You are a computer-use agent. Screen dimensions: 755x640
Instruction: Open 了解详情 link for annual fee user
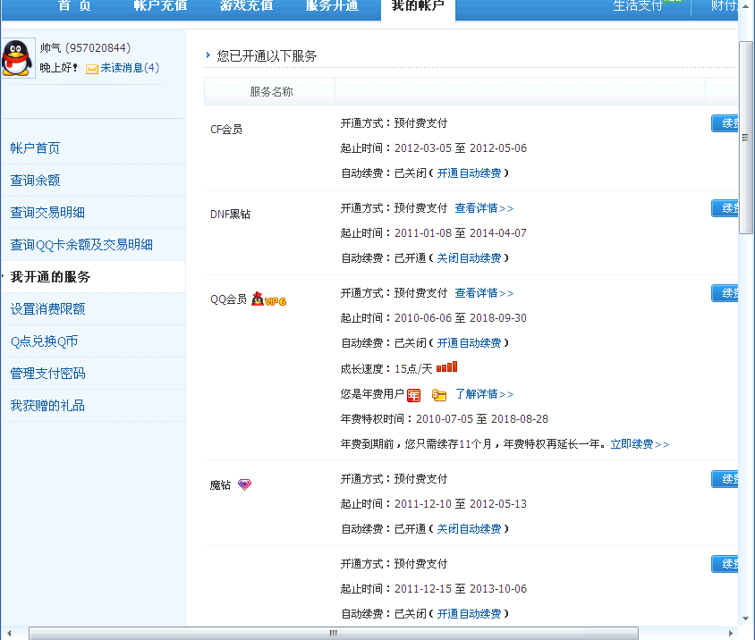pyautogui.click(x=484, y=394)
